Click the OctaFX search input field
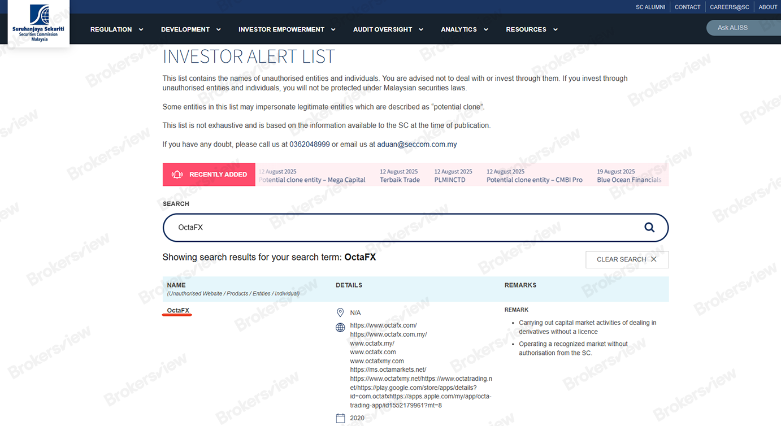The image size is (781, 426). tap(415, 227)
